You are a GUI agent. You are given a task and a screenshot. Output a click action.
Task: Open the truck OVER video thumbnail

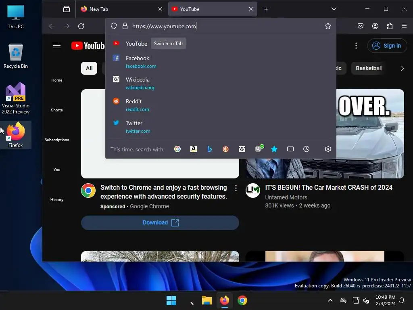pos(370,134)
